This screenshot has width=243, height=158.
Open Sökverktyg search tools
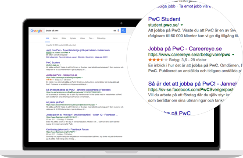[101, 38]
